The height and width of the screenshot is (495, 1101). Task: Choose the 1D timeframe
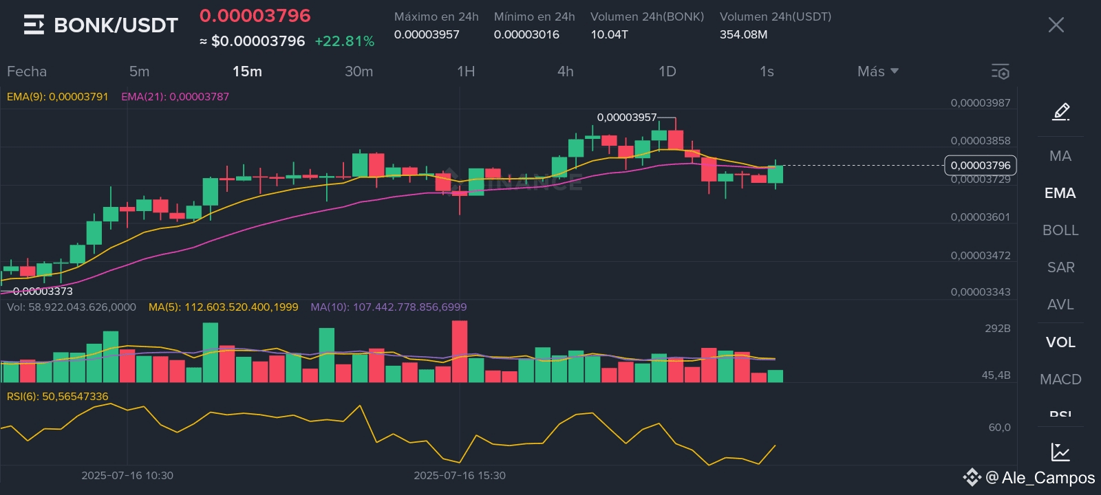coord(667,71)
